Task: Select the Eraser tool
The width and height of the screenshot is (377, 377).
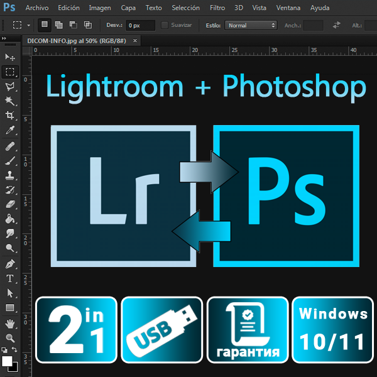Action: click(x=10, y=204)
